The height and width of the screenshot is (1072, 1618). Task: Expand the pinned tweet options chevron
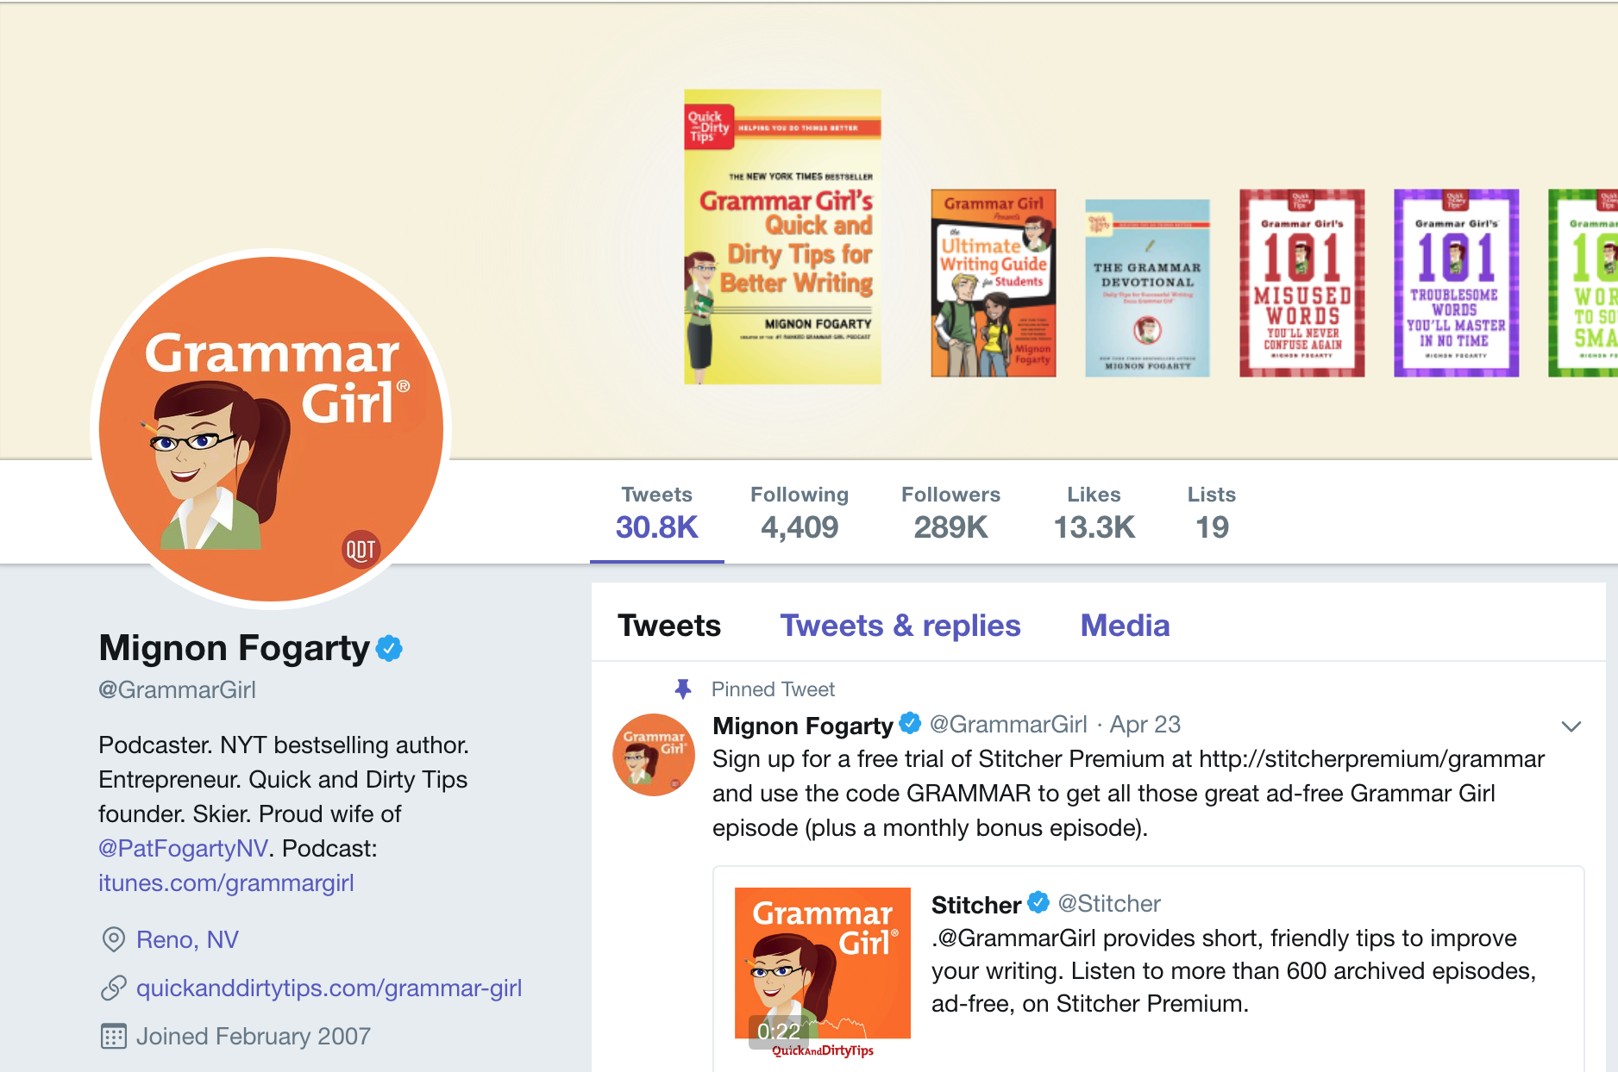1571,726
